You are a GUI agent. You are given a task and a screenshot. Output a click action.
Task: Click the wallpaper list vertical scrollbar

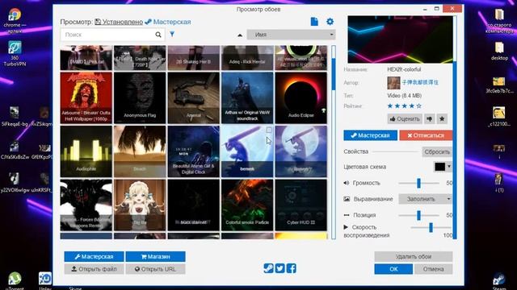(334, 142)
